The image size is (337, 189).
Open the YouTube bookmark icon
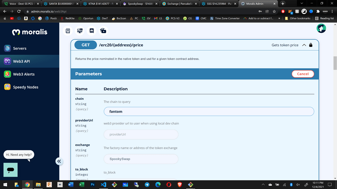[x=12, y=18]
